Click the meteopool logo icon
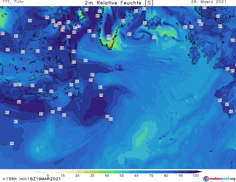This screenshot has height=182, width=236. pos(206,179)
